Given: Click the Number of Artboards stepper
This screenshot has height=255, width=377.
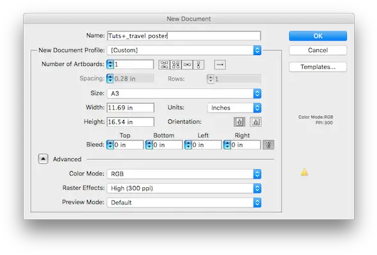Looking at the screenshot, I should click(x=110, y=65).
